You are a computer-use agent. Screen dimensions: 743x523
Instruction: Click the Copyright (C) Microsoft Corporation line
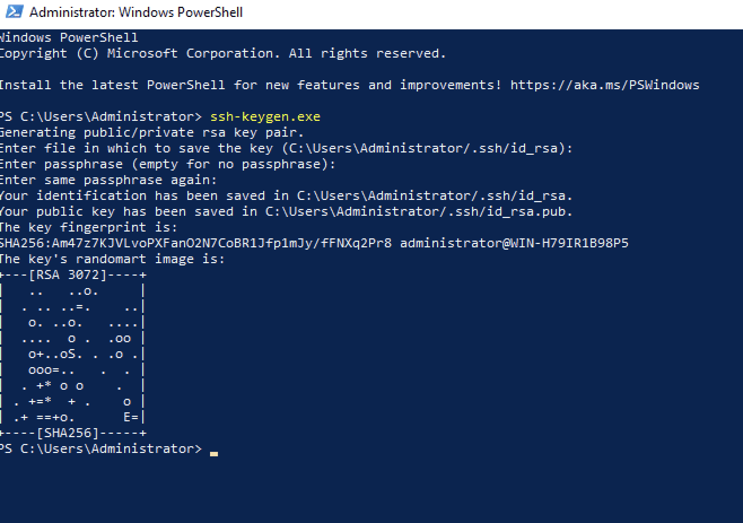click(223, 54)
